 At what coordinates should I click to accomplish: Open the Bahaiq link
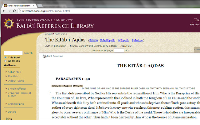tap(93, 40)
